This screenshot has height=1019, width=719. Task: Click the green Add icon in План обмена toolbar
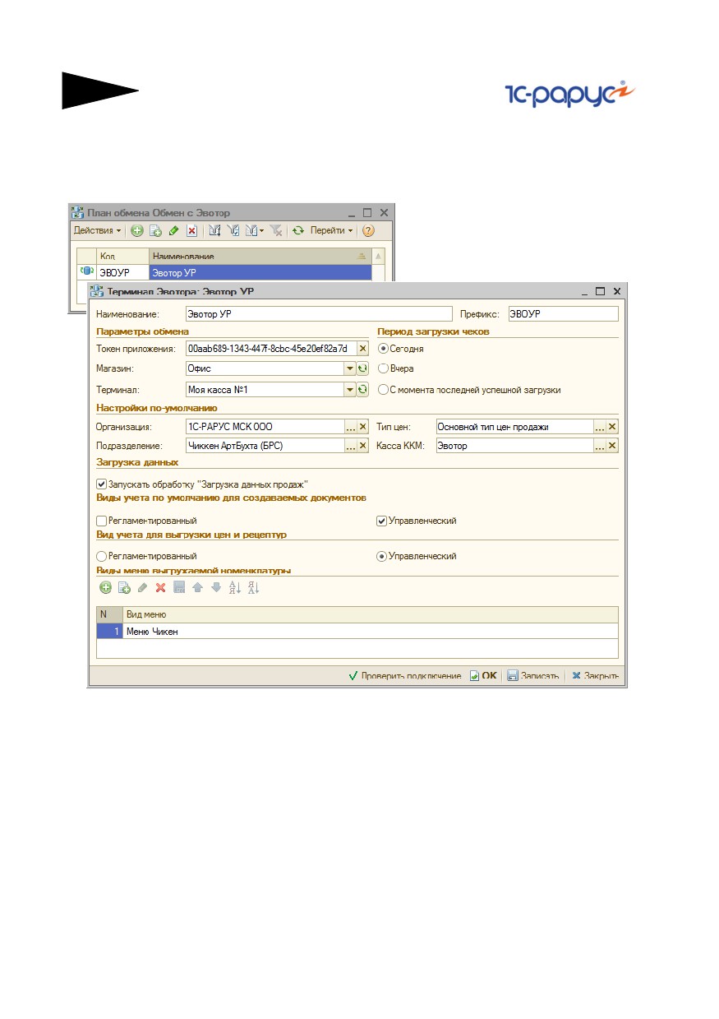[137, 231]
